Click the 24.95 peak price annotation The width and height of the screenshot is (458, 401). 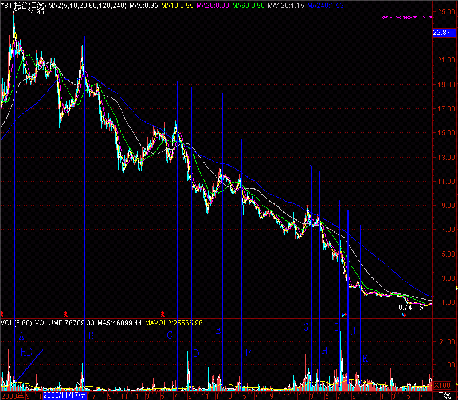pyautogui.click(x=27, y=11)
